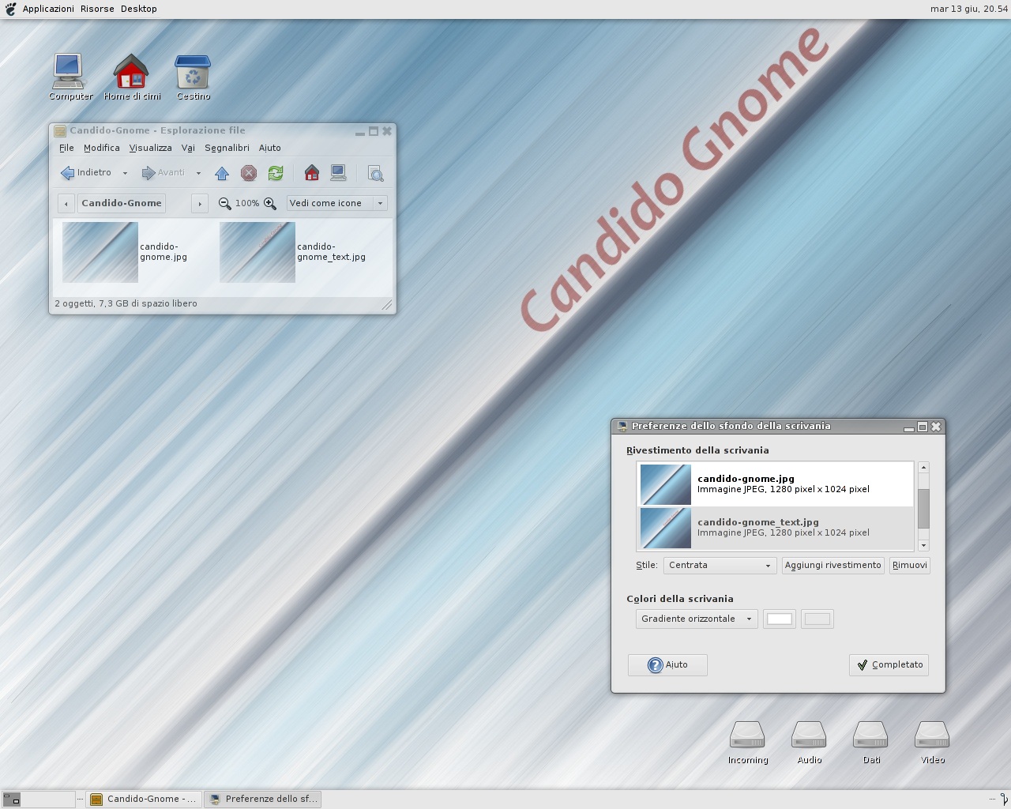Click the GNOME foot icon in the top panel
The height and width of the screenshot is (809, 1011).
coord(10,9)
